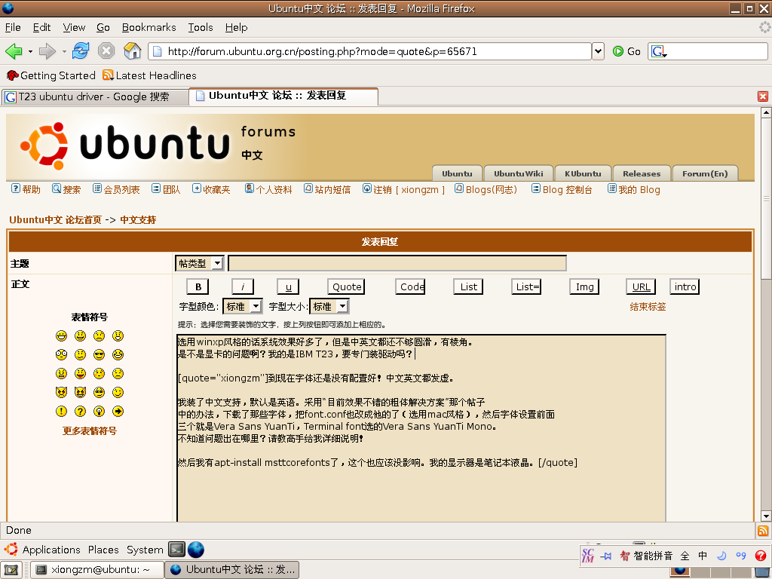
Task: Click the xiongzm@ubuntu terminal taskbar button
Action: [97, 570]
